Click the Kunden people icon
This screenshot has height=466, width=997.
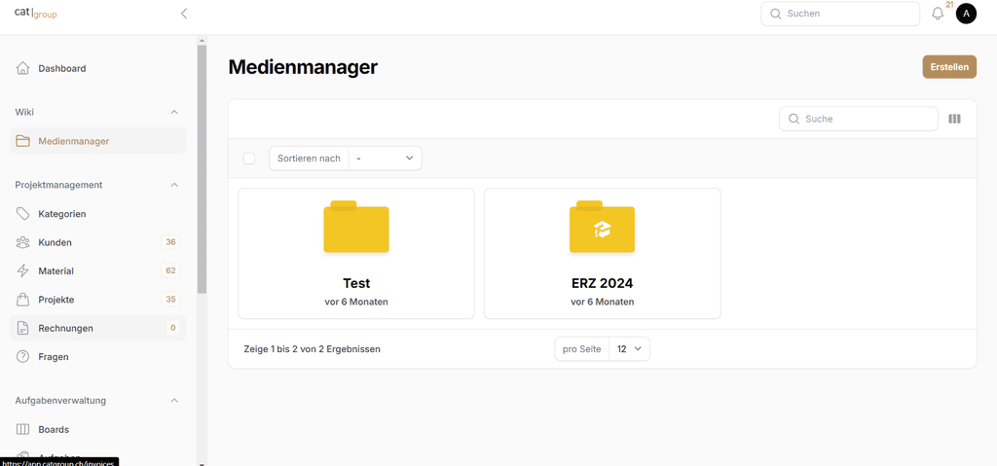(23, 242)
